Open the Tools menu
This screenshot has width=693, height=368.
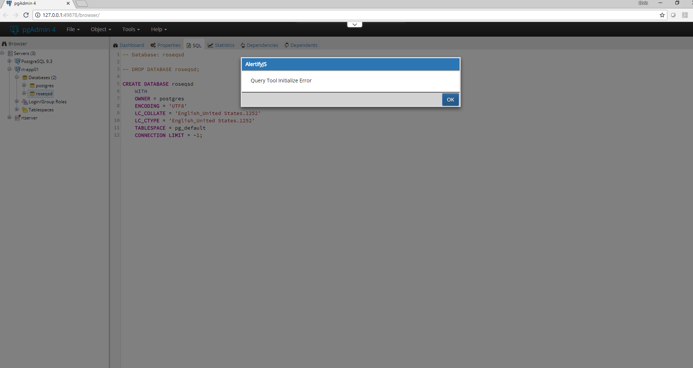coord(131,29)
